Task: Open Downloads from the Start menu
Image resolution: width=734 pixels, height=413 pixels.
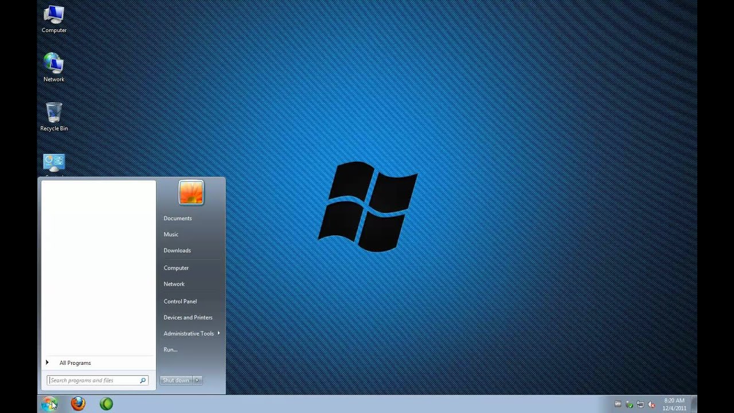Action: point(177,250)
